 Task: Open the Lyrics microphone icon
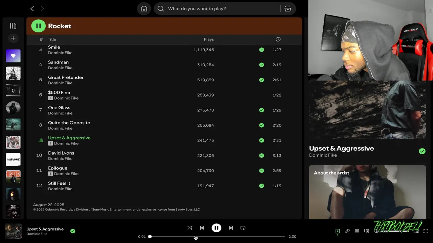347,231
